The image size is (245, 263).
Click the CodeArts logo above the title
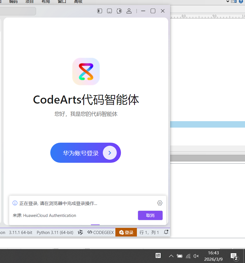click(x=86, y=71)
